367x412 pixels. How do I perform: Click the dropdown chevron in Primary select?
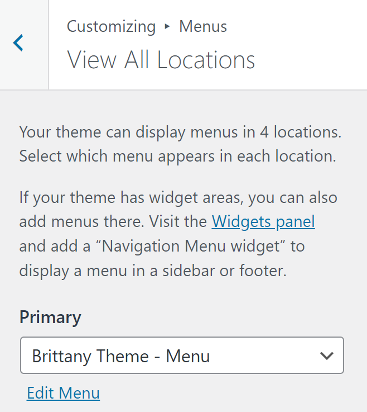[x=326, y=356]
